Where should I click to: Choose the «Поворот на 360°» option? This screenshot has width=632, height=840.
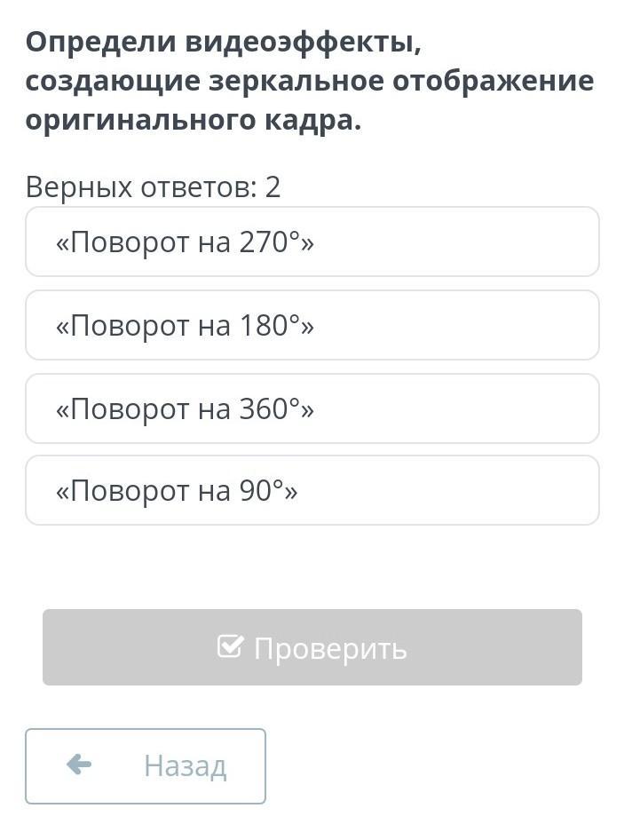(x=312, y=408)
